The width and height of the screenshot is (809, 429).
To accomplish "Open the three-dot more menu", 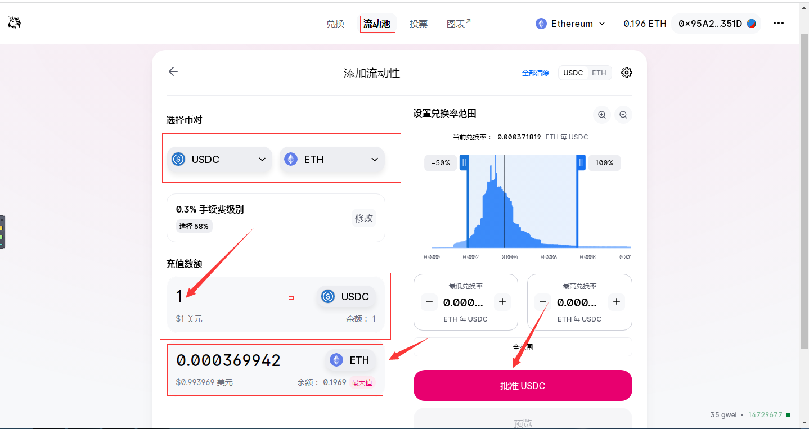I will pyautogui.click(x=779, y=23).
